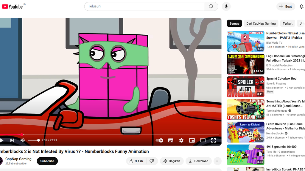Click the Bagikan share button
305x171 pixels.
click(x=172, y=161)
